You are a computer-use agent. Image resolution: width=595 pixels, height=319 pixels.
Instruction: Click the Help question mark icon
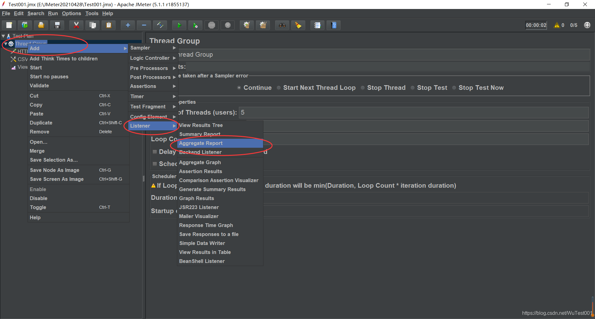click(333, 25)
